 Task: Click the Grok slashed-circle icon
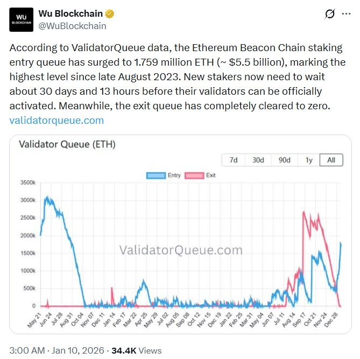330,15
